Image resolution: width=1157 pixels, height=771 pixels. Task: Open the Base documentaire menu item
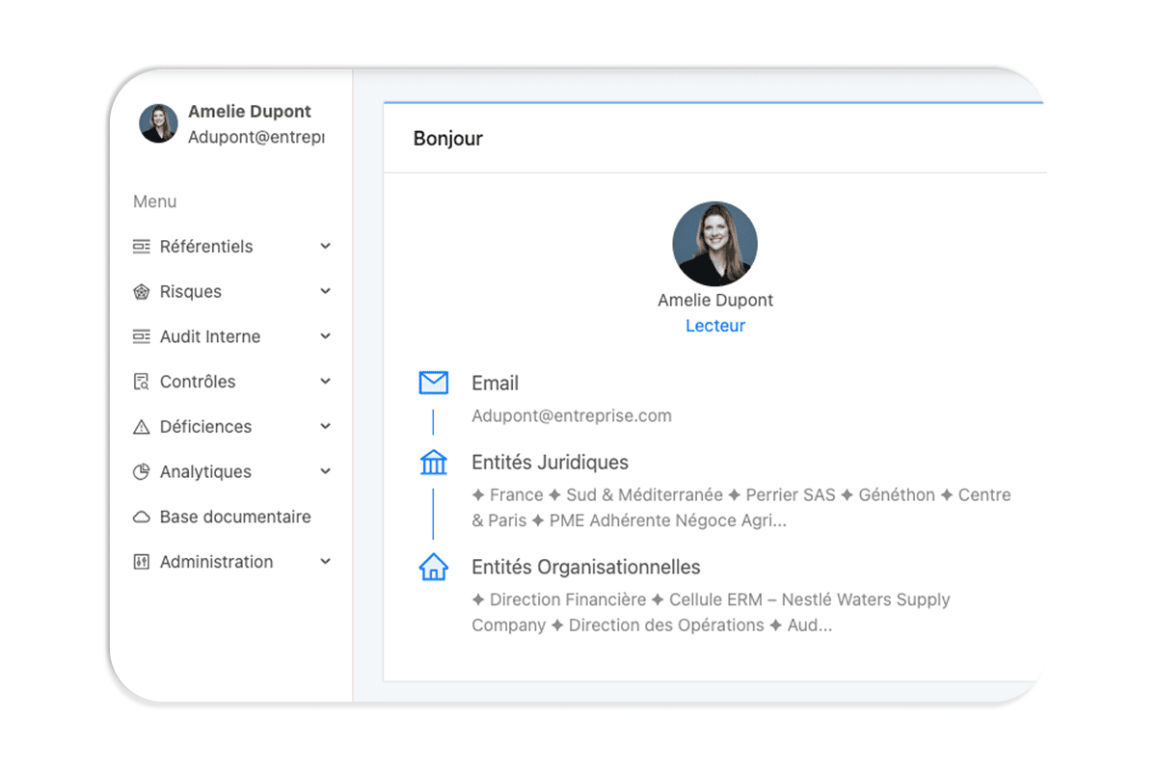tap(235, 518)
